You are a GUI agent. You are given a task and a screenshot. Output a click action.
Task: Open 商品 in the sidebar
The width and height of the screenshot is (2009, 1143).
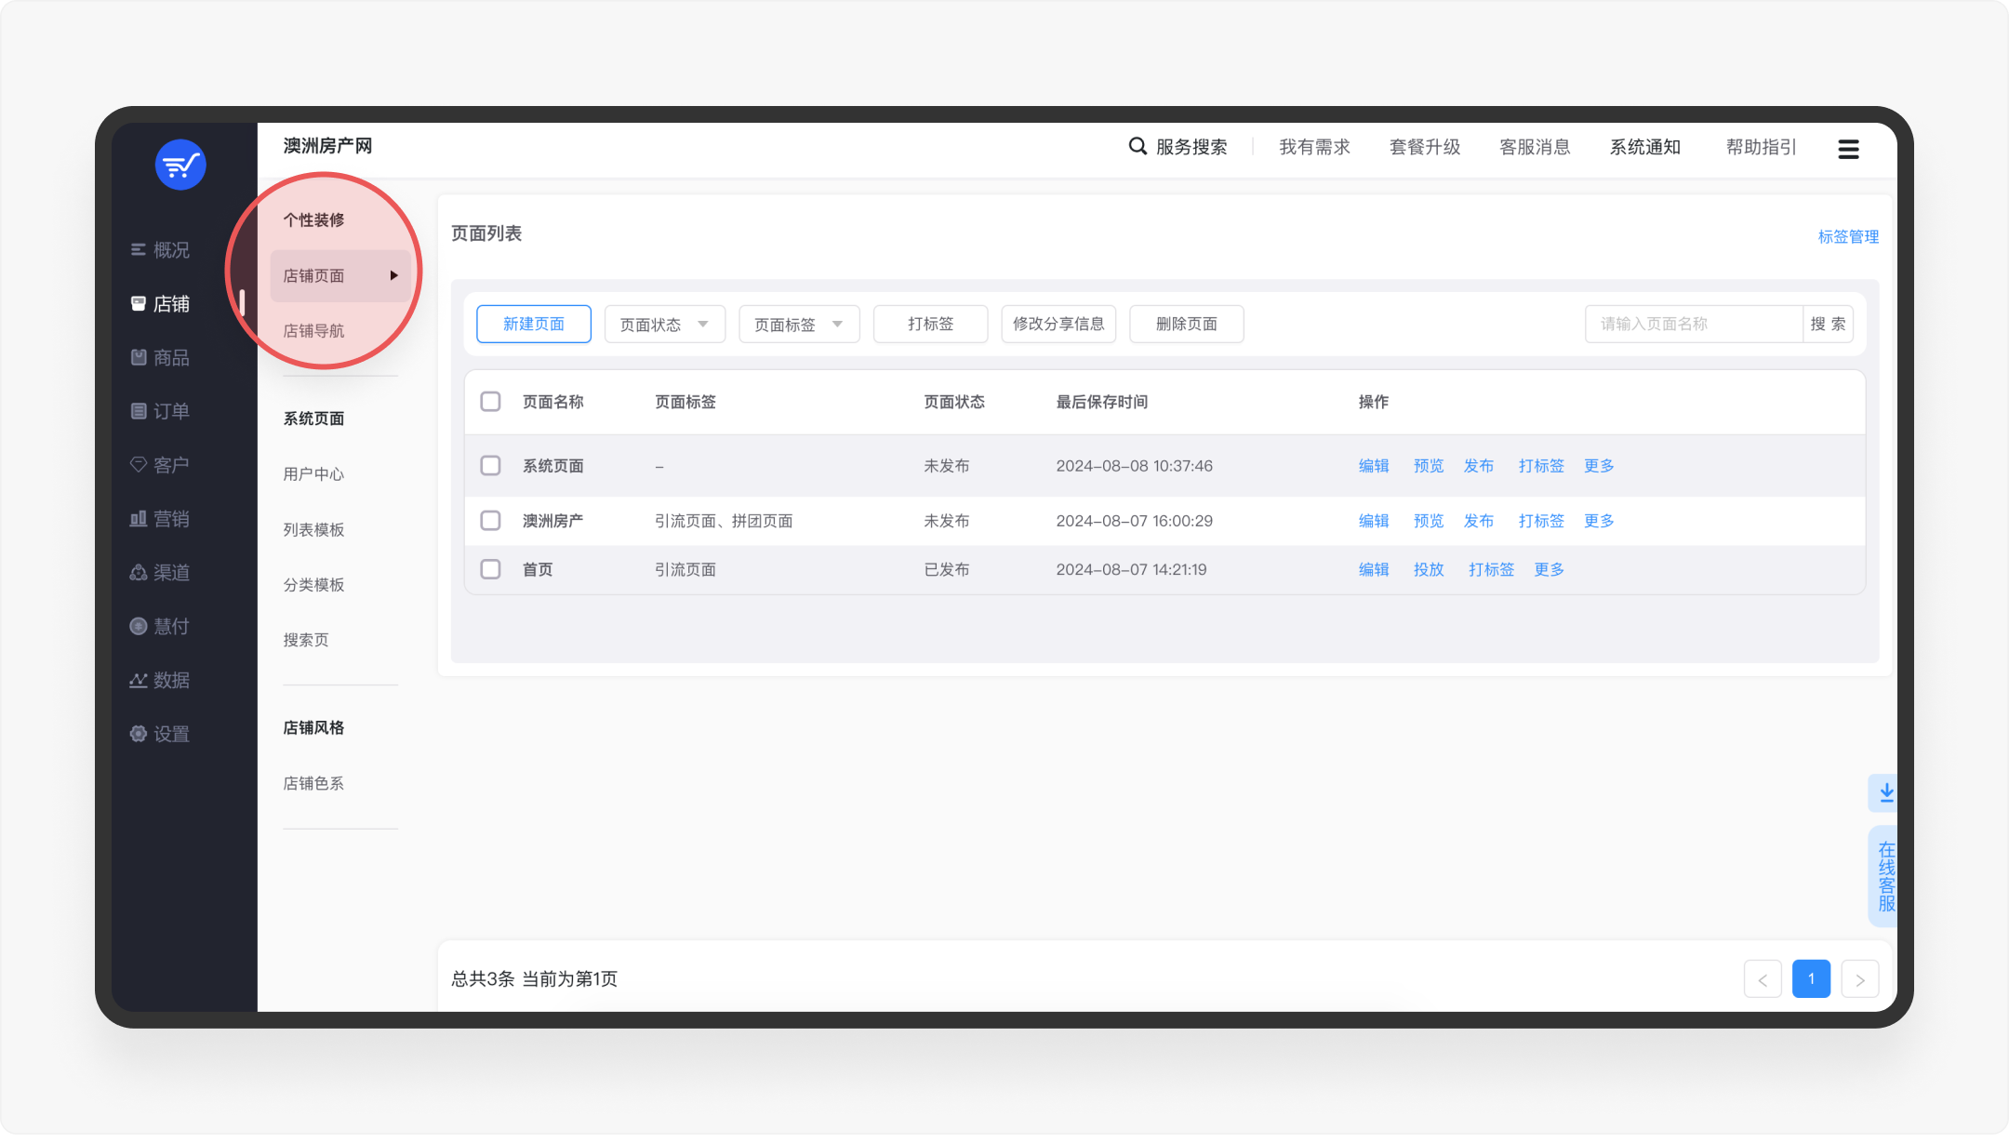point(160,357)
